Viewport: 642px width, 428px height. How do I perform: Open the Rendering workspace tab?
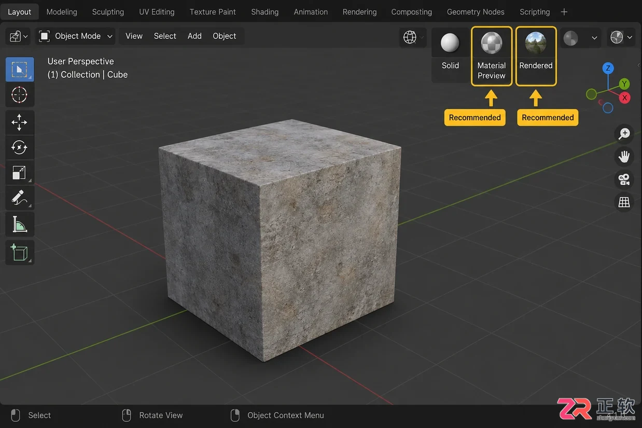click(359, 11)
